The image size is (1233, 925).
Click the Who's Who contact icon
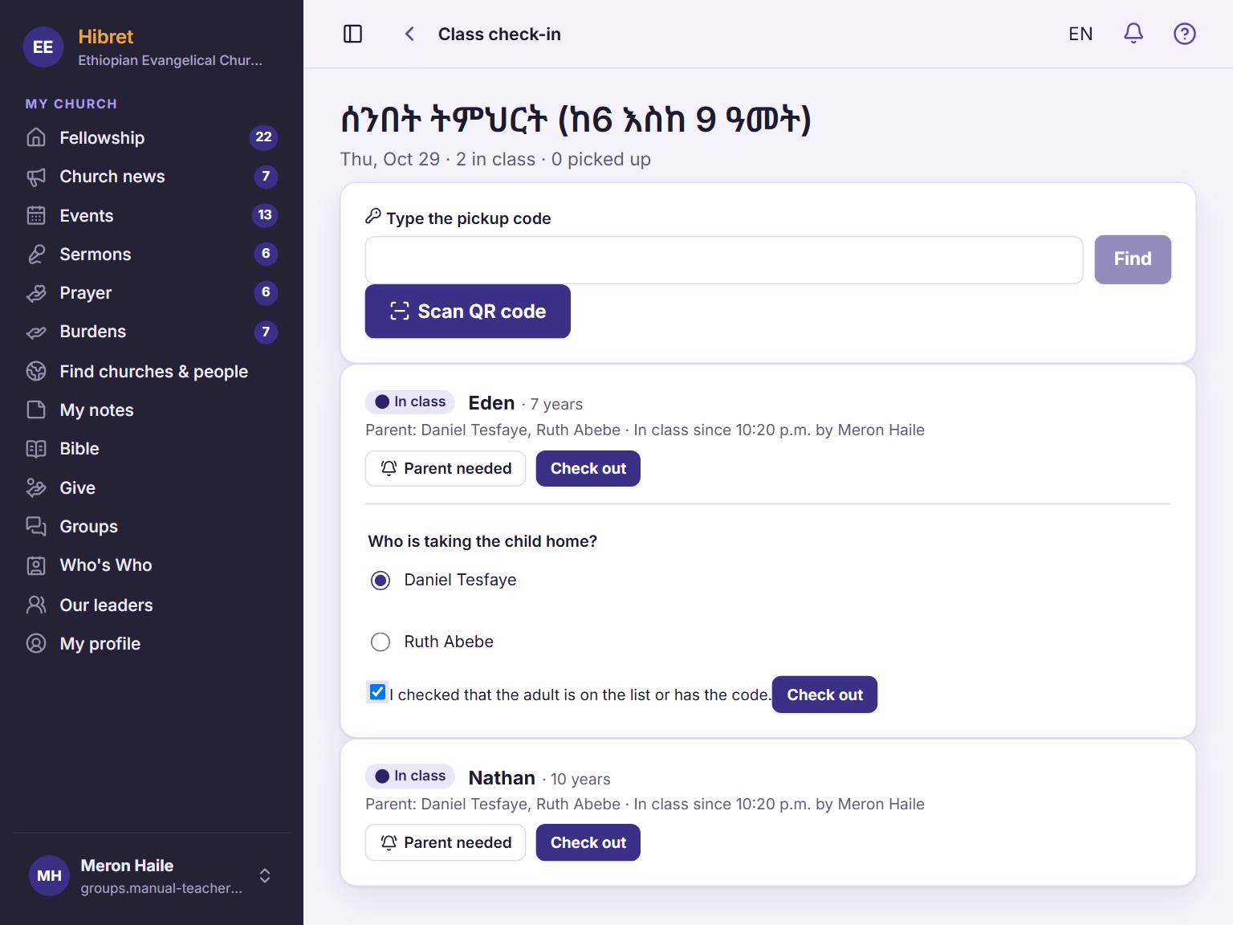pos(36,565)
